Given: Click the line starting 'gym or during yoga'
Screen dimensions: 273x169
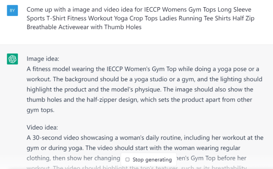Looking at the screenshot, I should (133, 148).
